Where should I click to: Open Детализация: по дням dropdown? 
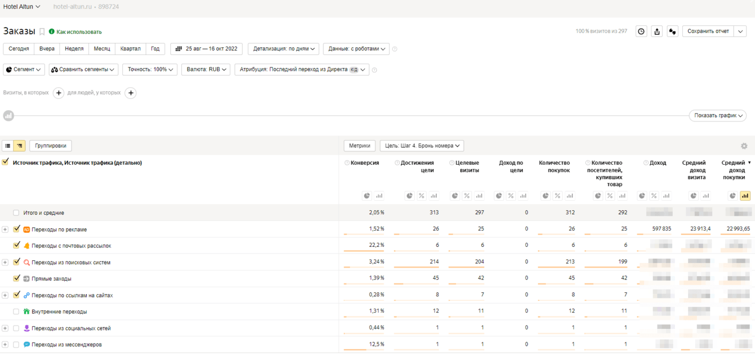[283, 49]
